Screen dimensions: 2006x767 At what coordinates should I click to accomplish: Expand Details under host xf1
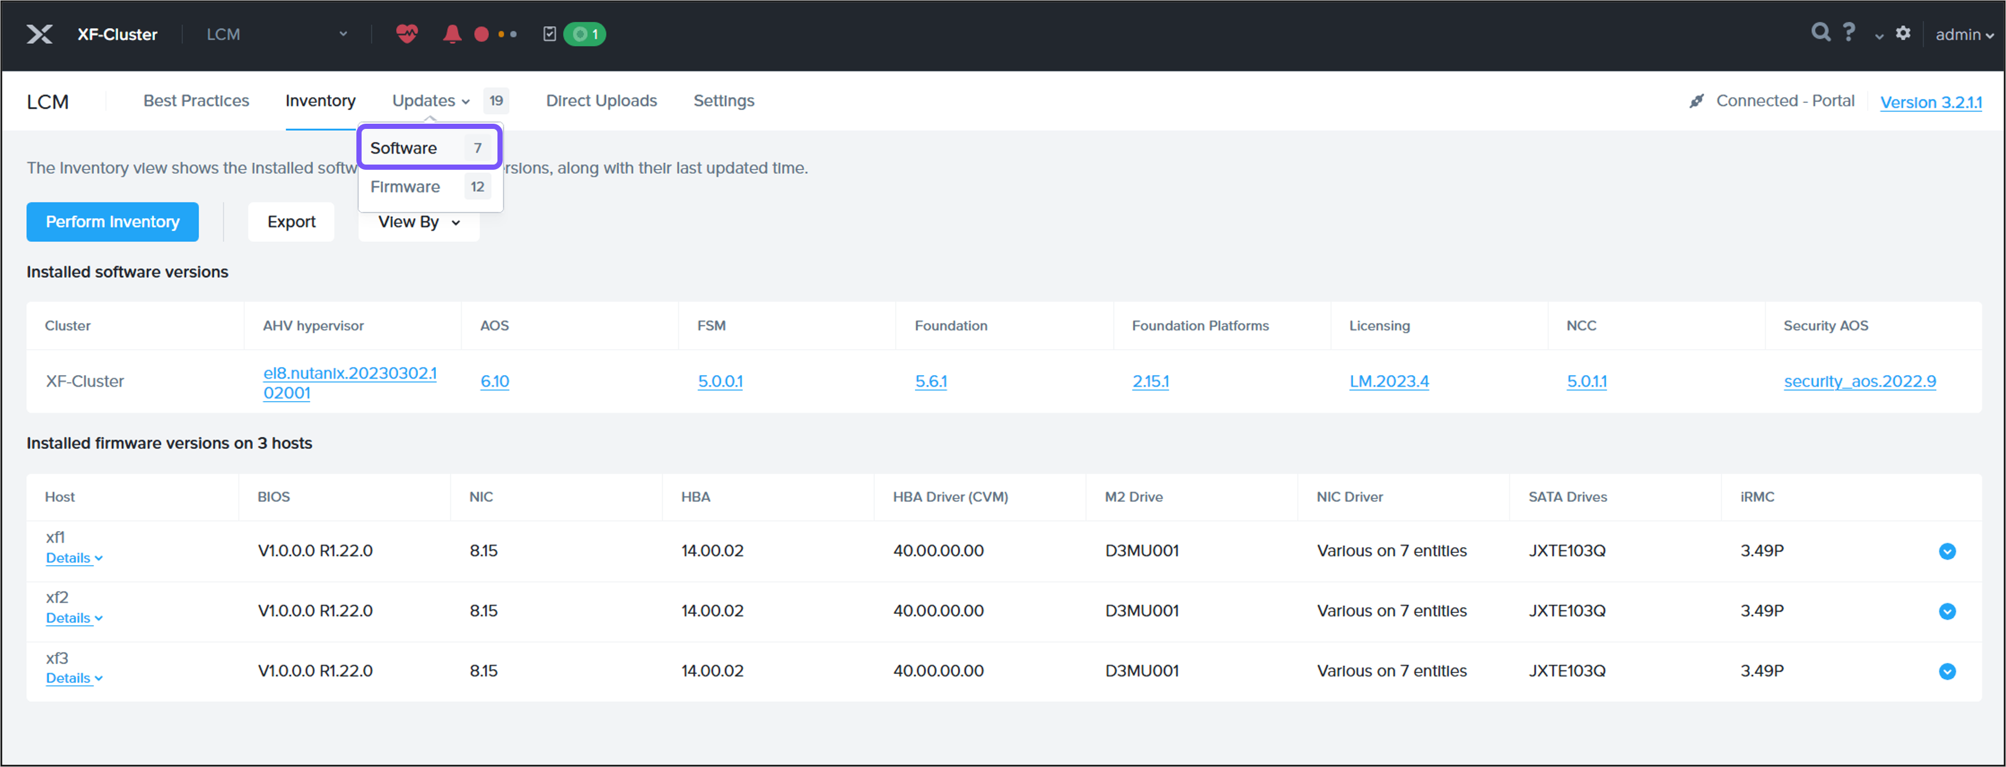point(74,559)
